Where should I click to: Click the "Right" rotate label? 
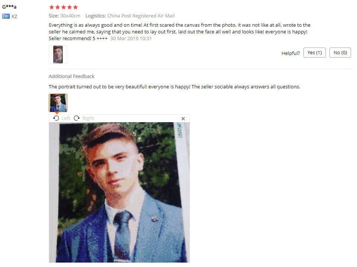pos(88,118)
